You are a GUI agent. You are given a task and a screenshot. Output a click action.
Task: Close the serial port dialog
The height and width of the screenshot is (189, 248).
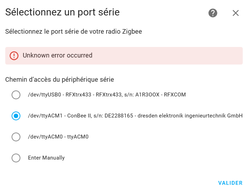click(235, 13)
